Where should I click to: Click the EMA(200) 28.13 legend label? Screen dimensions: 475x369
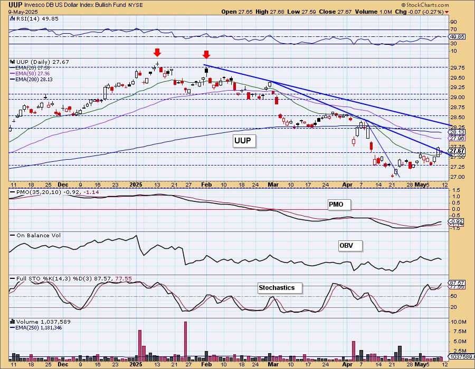pyautogui.click(x=34, y=80)
